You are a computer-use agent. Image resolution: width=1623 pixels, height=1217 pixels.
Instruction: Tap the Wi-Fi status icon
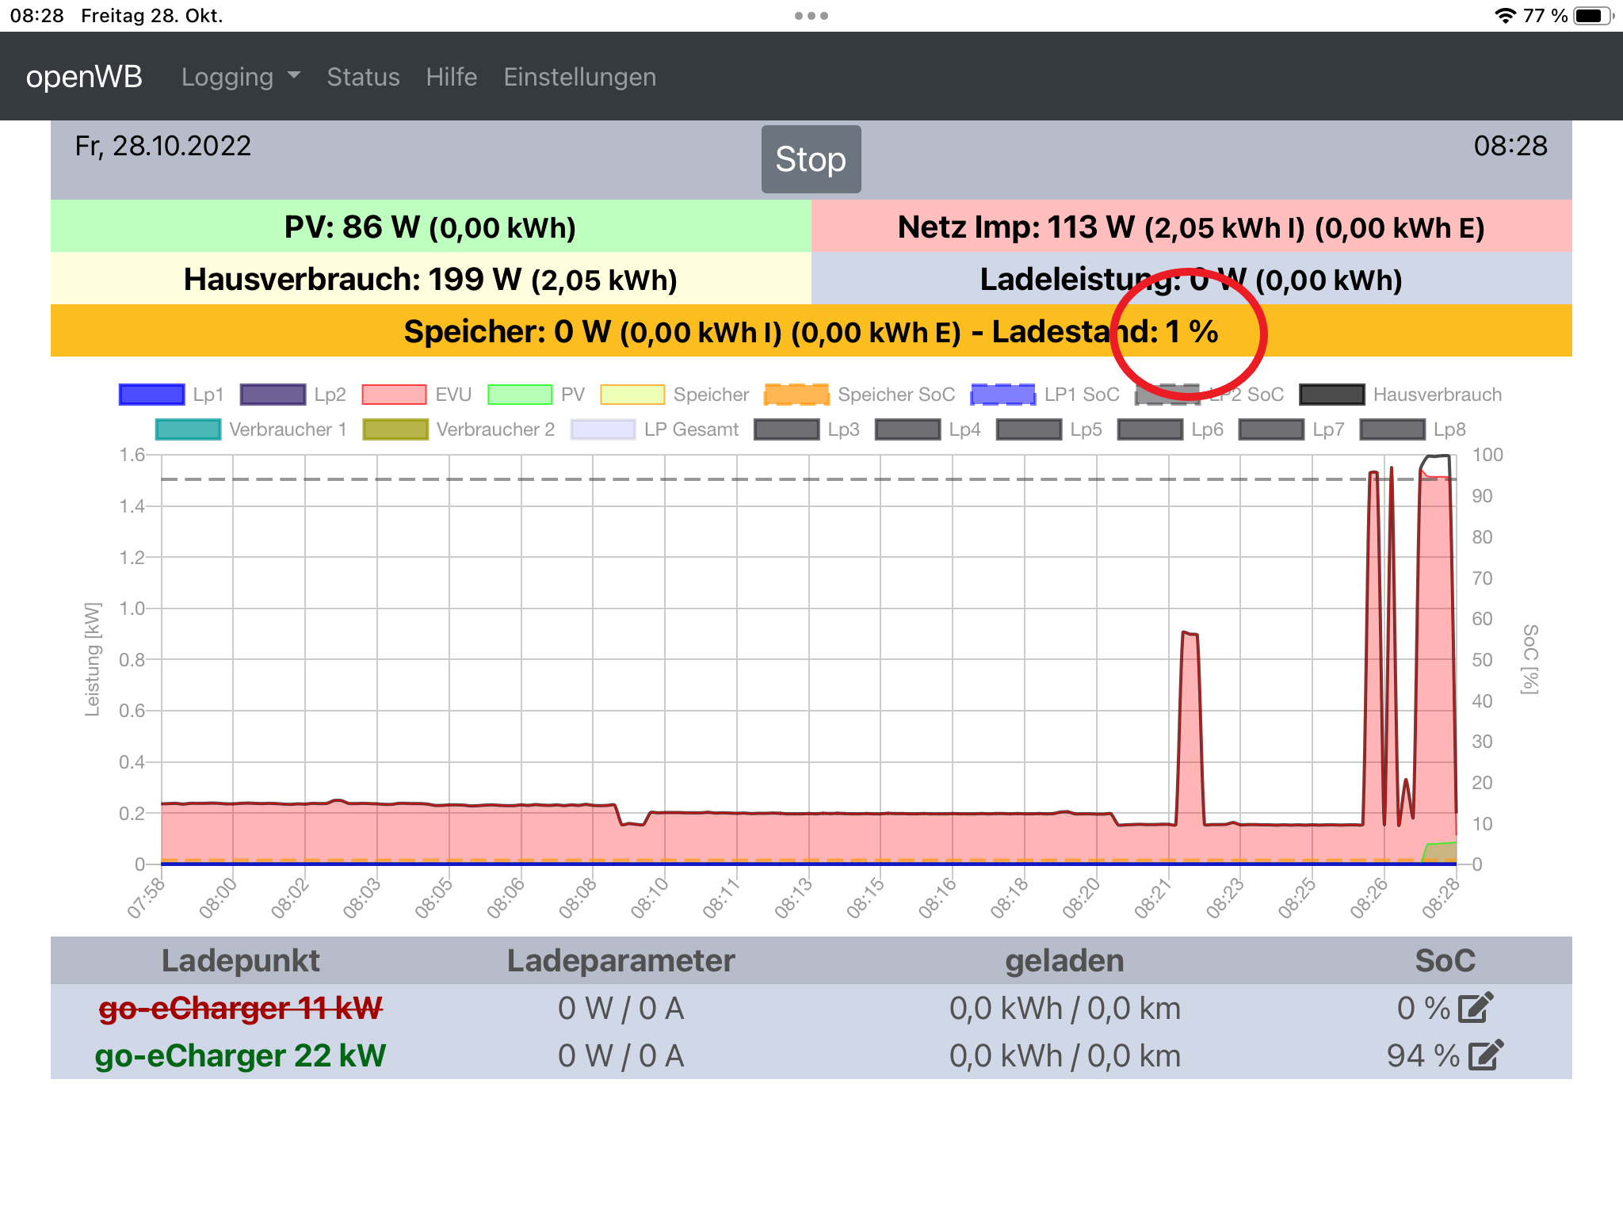coord(1505,16)
